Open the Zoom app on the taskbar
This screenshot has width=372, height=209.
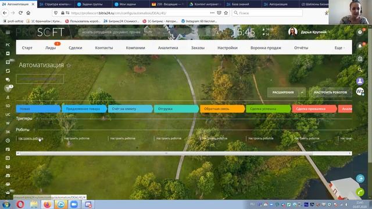click(74, 204)
